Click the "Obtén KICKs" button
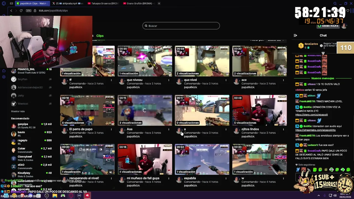Image resolution: width=354 pixels, height=199 pixels. point(328,26)
